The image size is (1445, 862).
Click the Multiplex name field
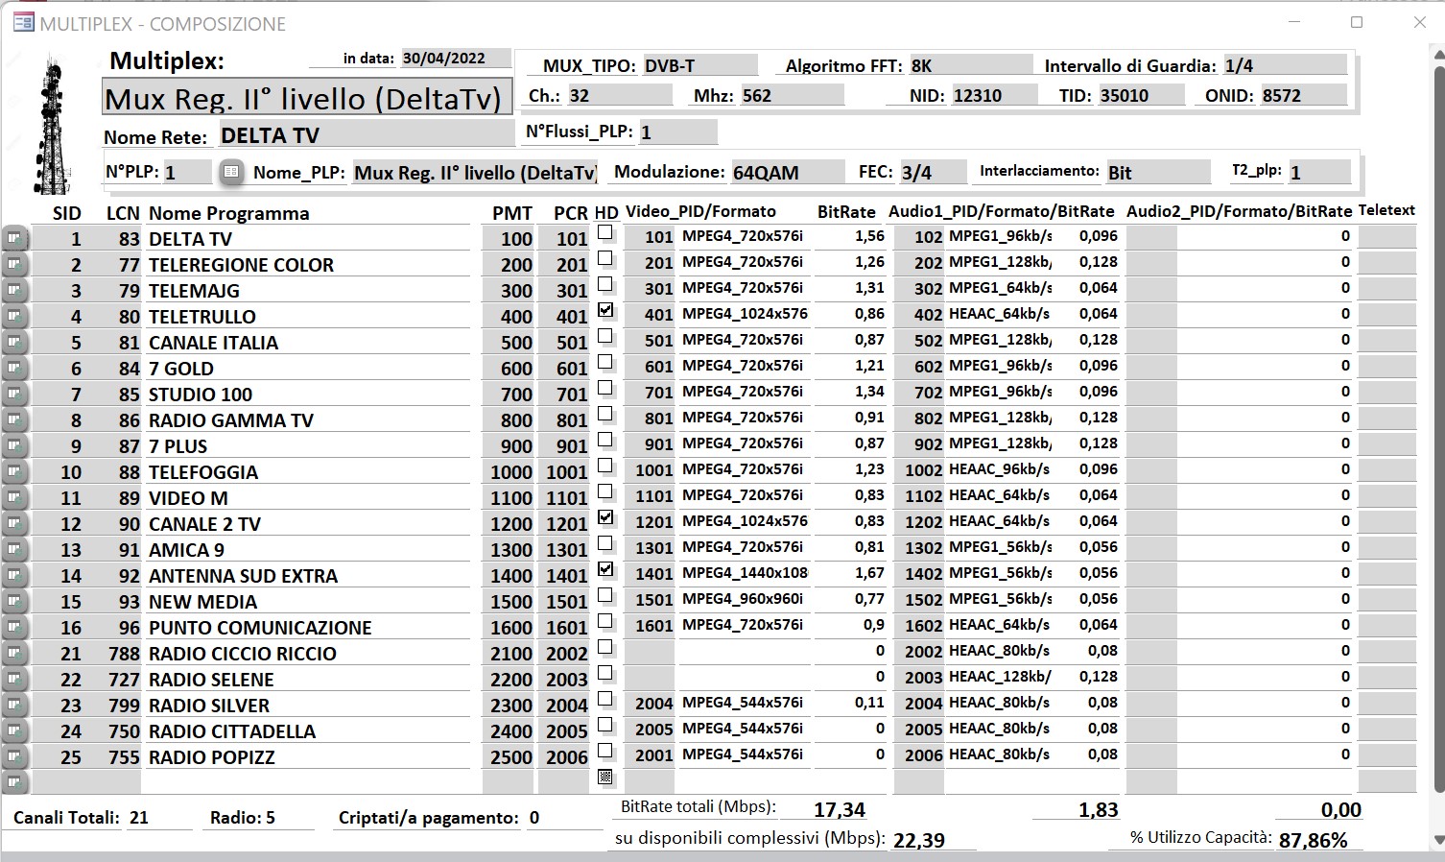(x=307, y=98)
